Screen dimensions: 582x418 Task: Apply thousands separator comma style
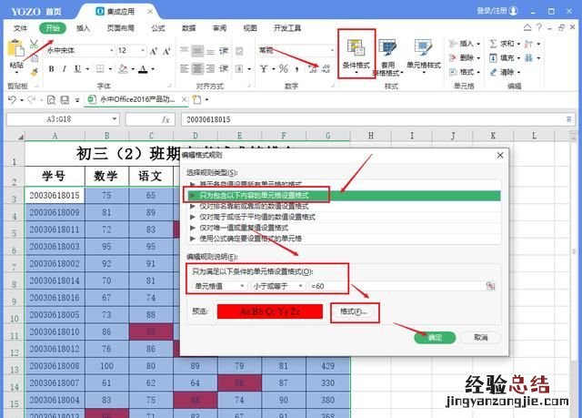coord(296,69)
